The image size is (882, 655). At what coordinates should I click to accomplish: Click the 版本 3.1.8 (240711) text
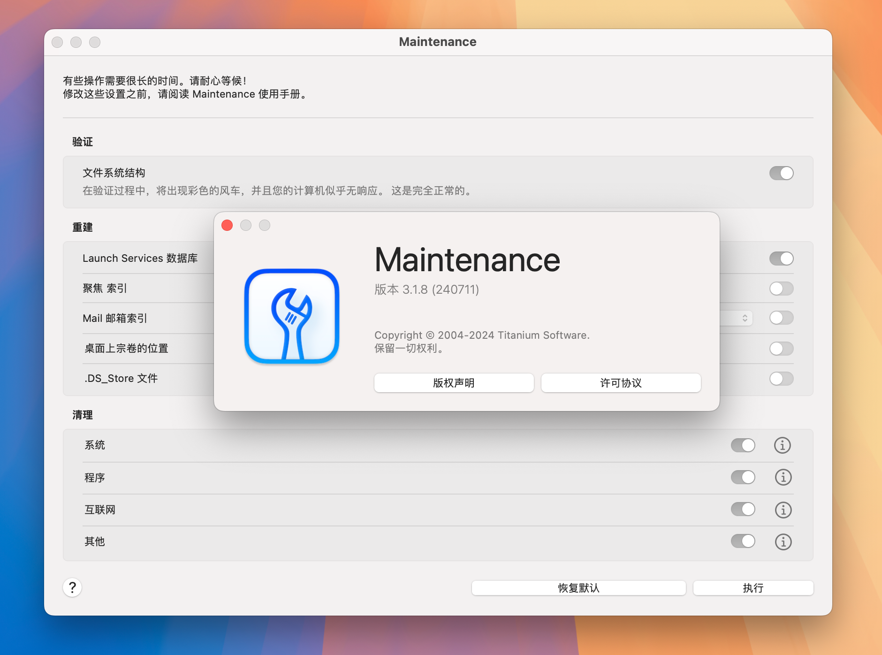click(x=426, y=289)
